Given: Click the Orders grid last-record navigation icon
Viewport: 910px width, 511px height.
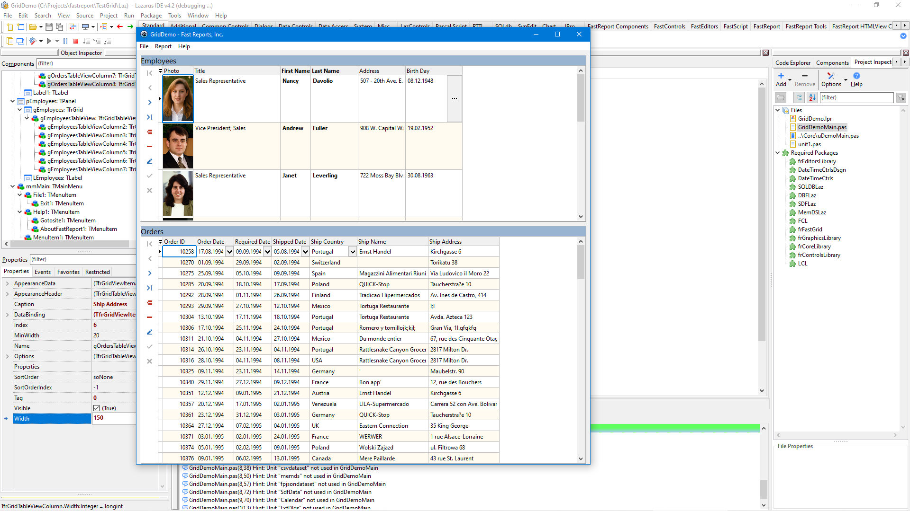Looking at the screenshot, I should coord(149,288).
